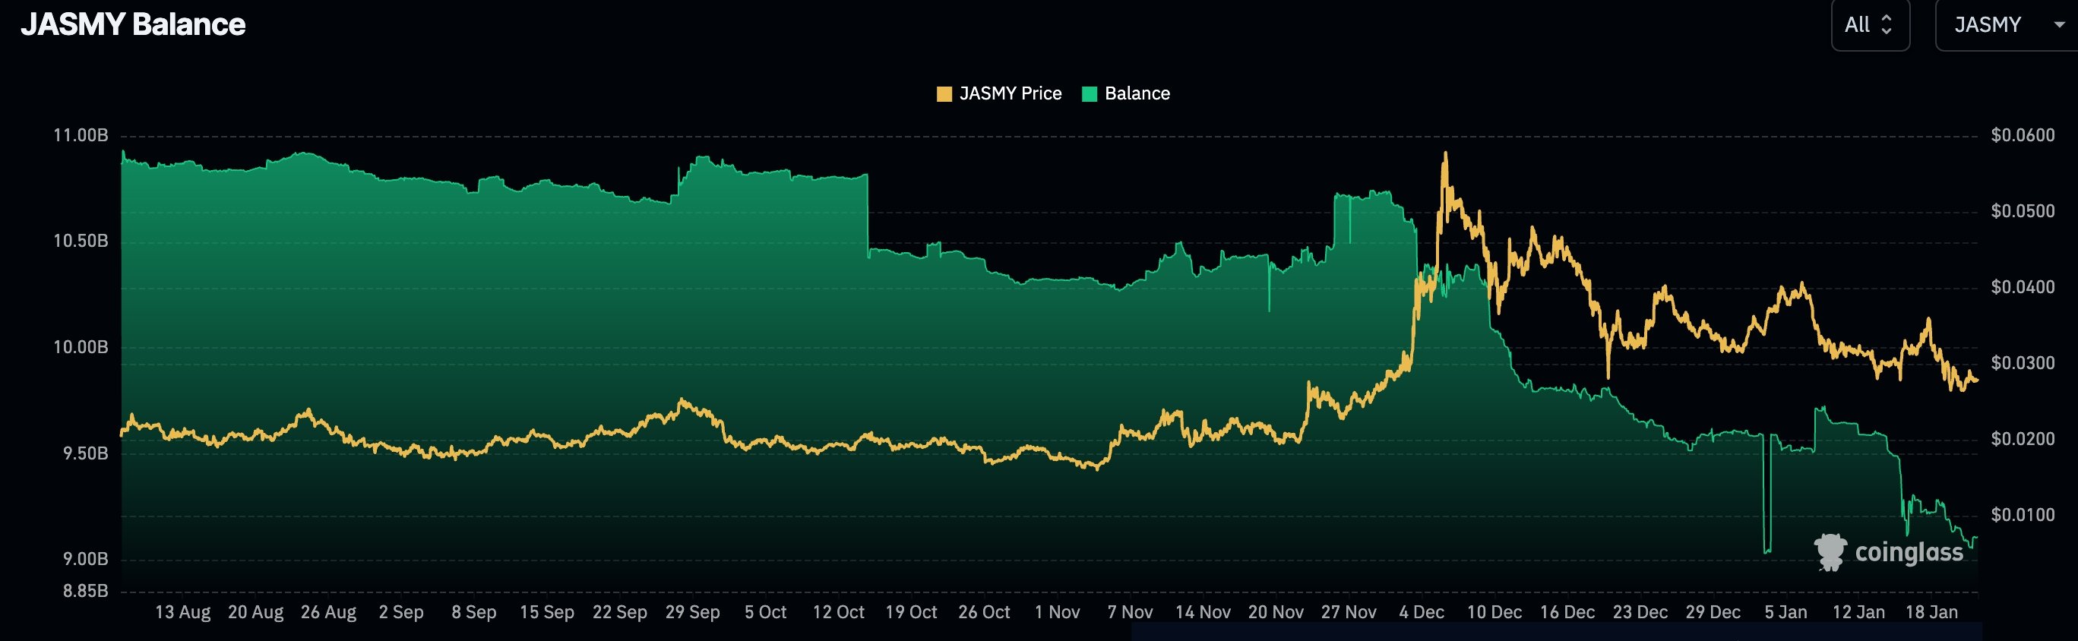Click the 9.00B left axis label
Image resolution: width=2078 pixels, height=641 pixels.
pos(86,559)
